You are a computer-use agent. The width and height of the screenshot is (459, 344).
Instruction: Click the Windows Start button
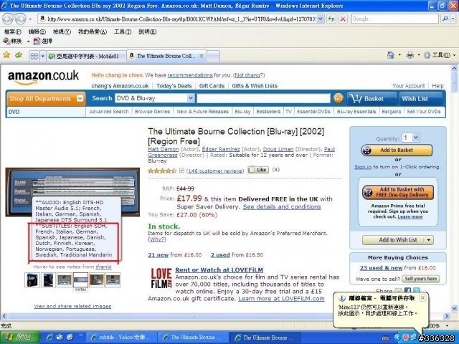[20, 338]
